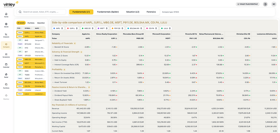Click the search magnifier icon
280x133 pixels.
click(x=20, y=12)
